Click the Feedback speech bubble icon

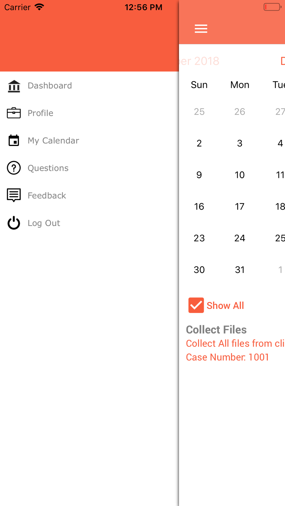pos(14,195)
